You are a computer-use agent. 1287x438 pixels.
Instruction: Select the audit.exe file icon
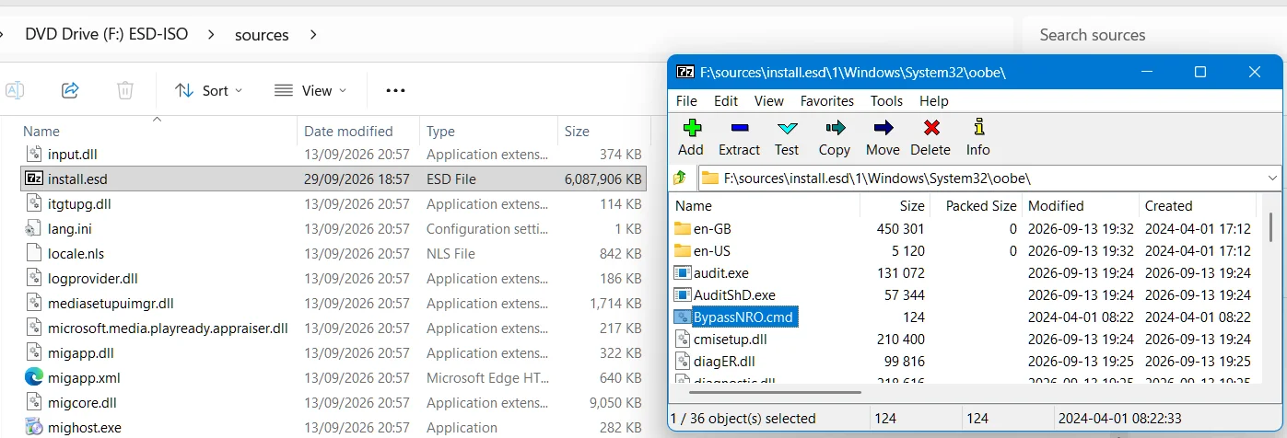tap(683, 272)
